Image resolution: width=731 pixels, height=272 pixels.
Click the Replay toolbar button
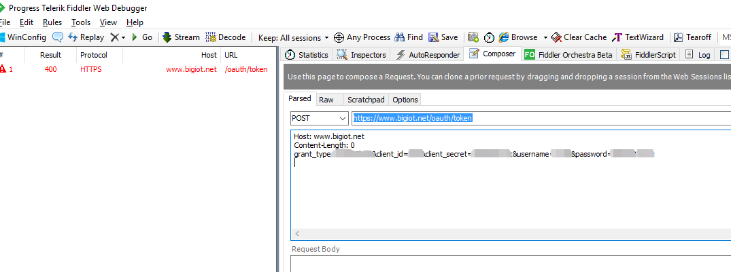pyautogui.click(x=86, y=37)
